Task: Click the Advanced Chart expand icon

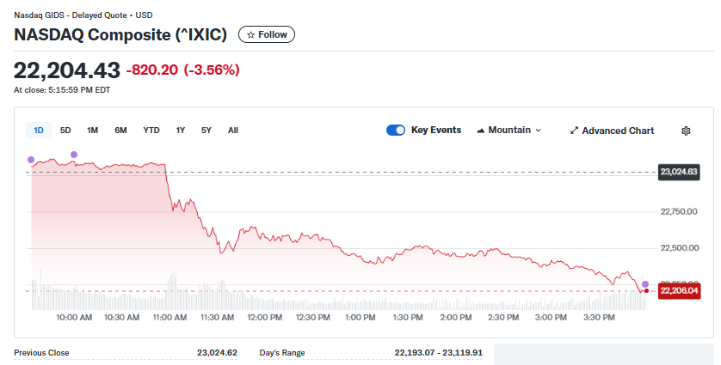Action: [x=574, y=131]
